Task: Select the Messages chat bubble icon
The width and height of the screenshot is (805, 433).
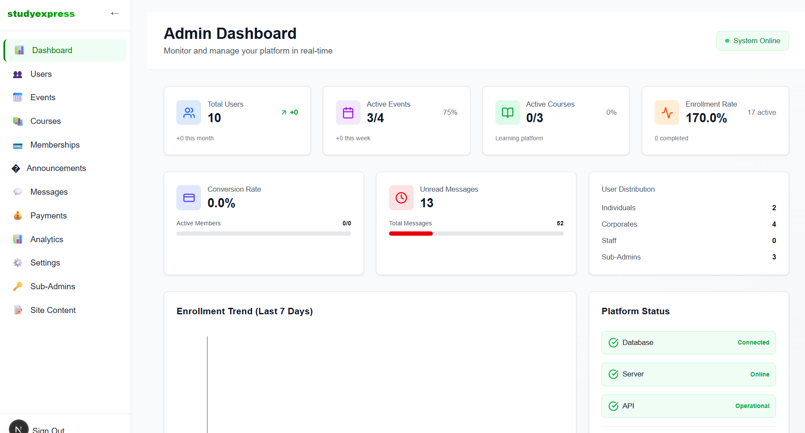Action: (17, 192)
